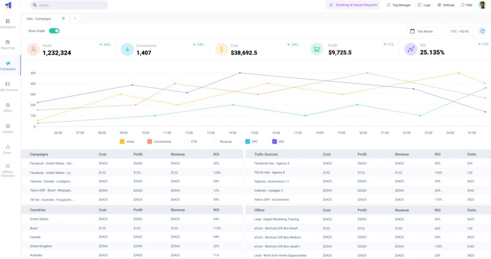This screenshot has height=259, width=491.
Task: Sort Offers table by Profit header
Action: click(x=362, y=210)
